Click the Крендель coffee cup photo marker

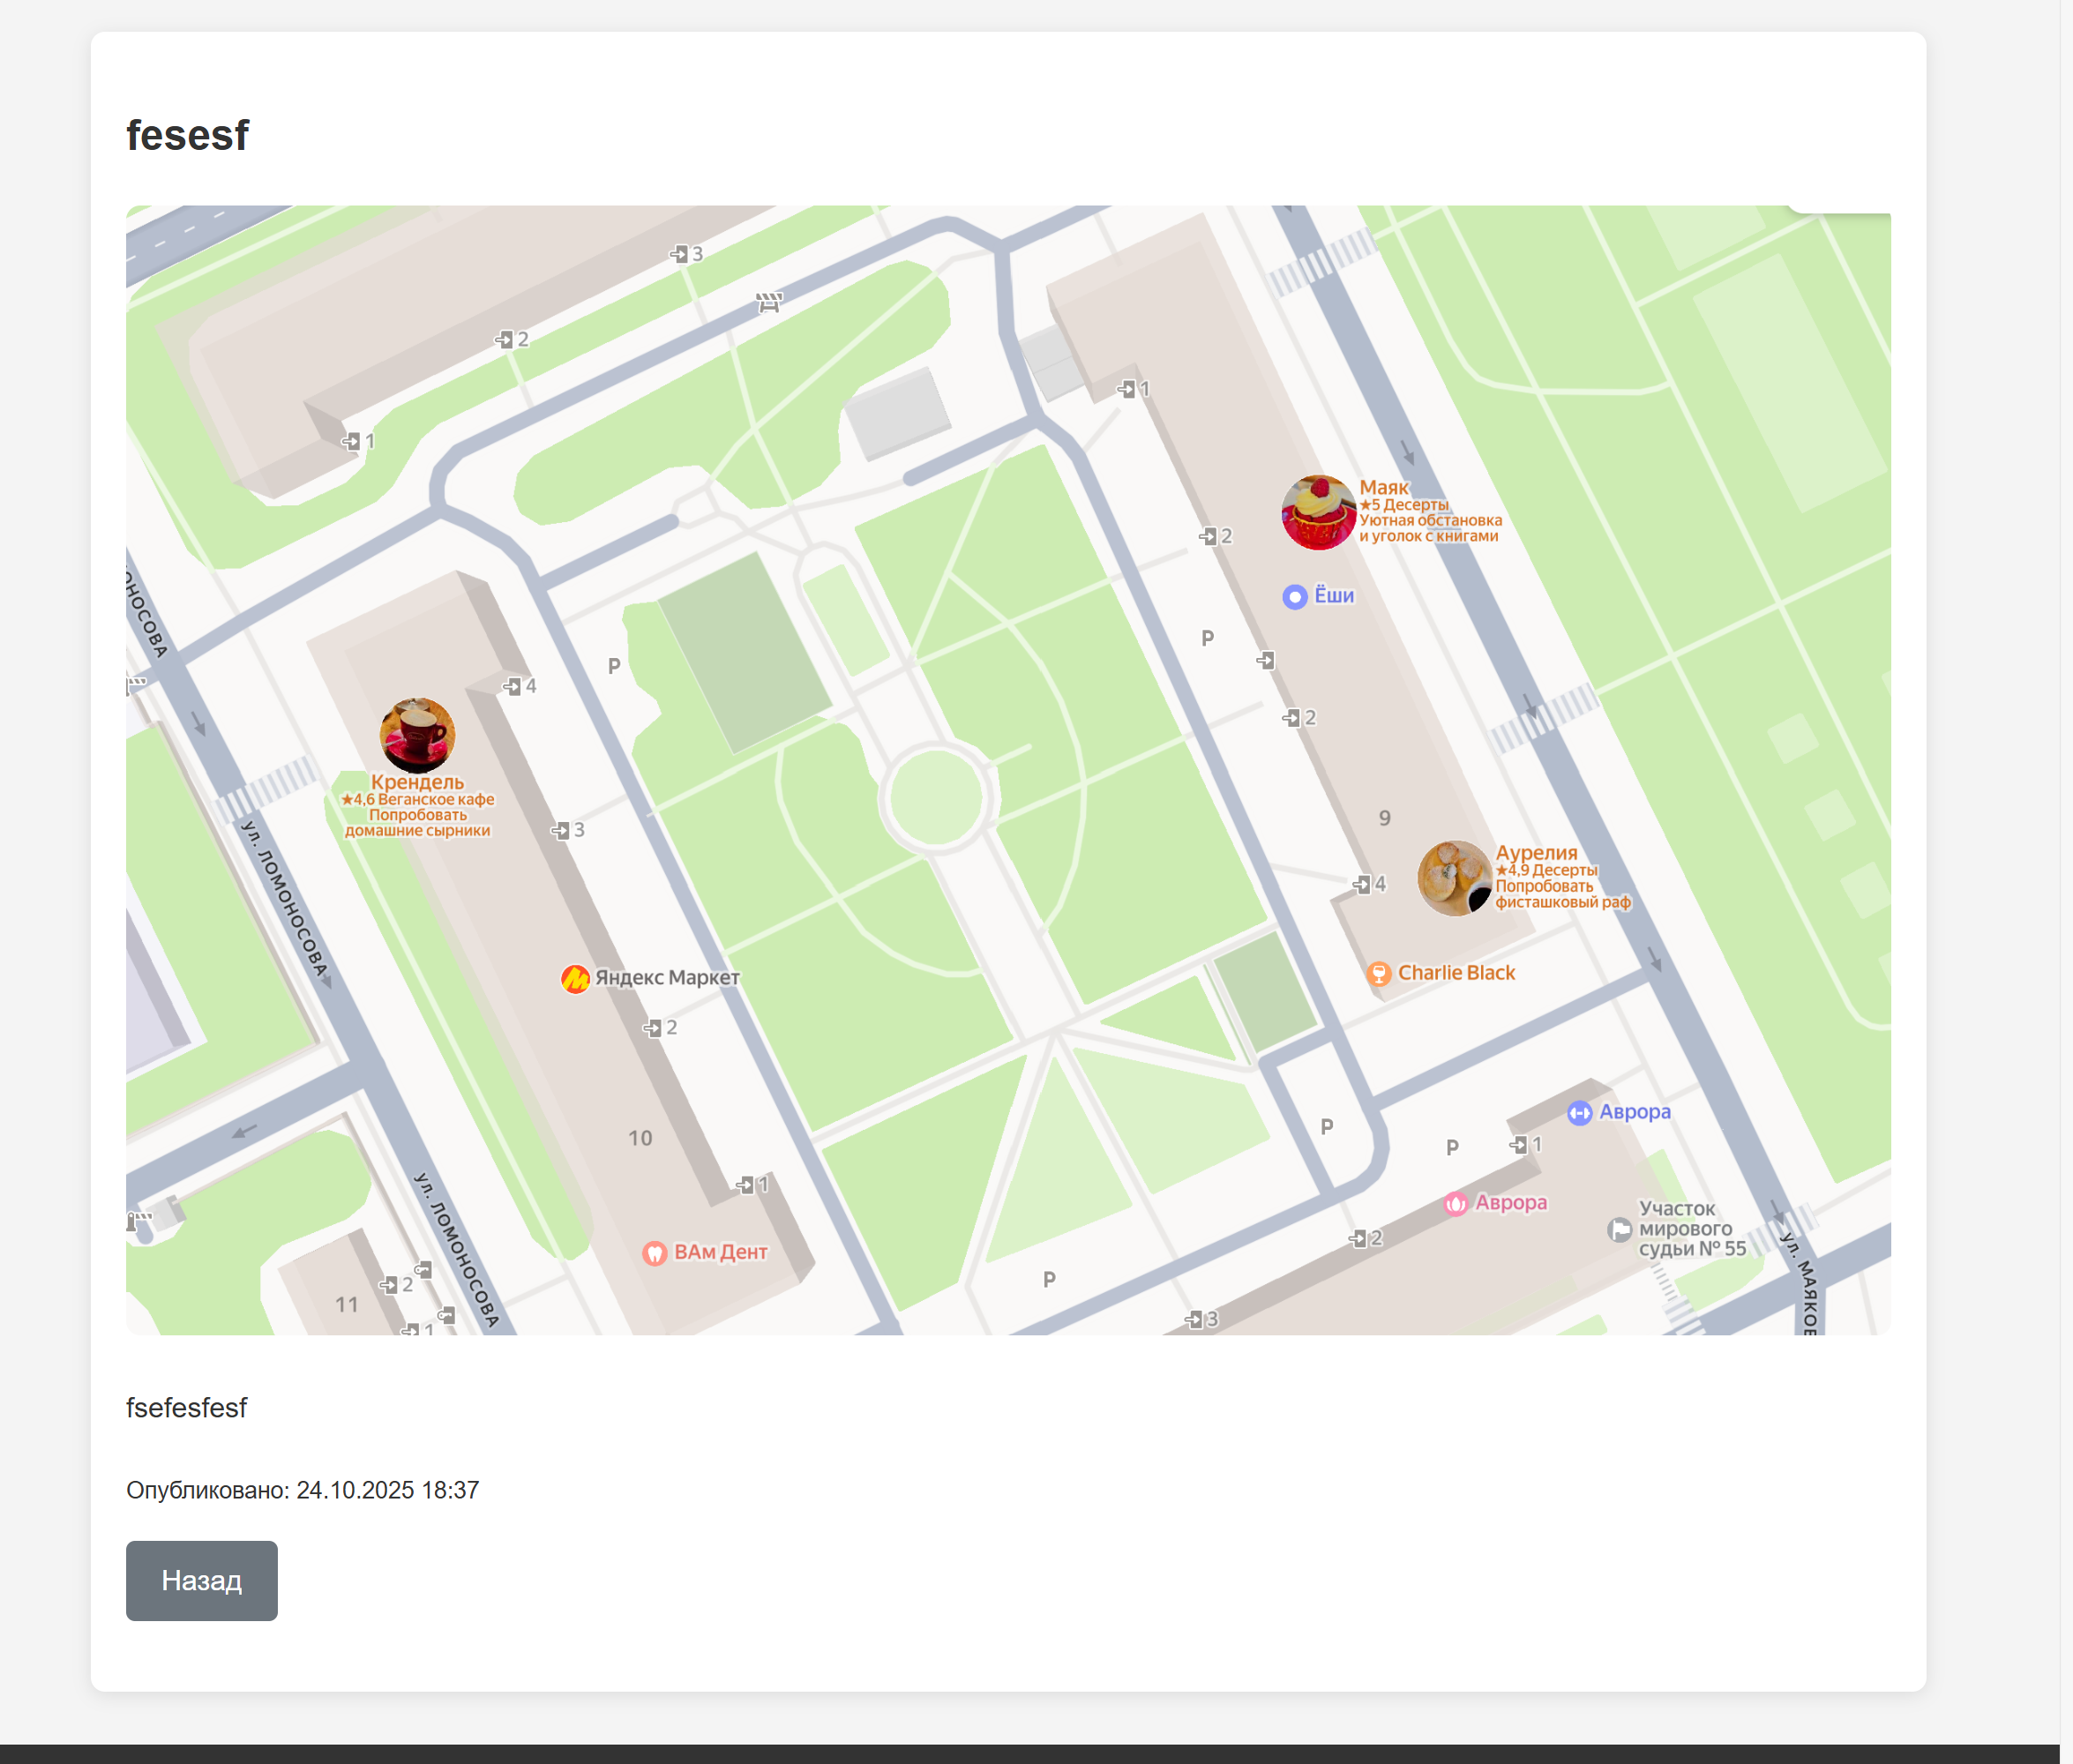[417, 734]
